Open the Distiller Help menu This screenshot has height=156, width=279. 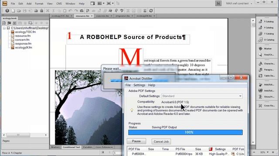pyautogui.click(x=152, y=85)
